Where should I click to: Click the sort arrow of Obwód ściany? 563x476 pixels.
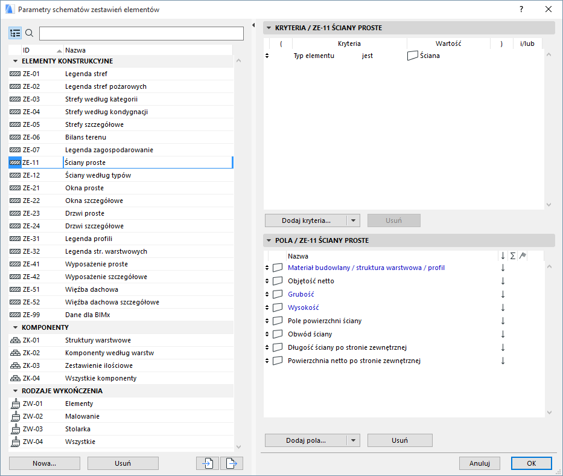503,334
